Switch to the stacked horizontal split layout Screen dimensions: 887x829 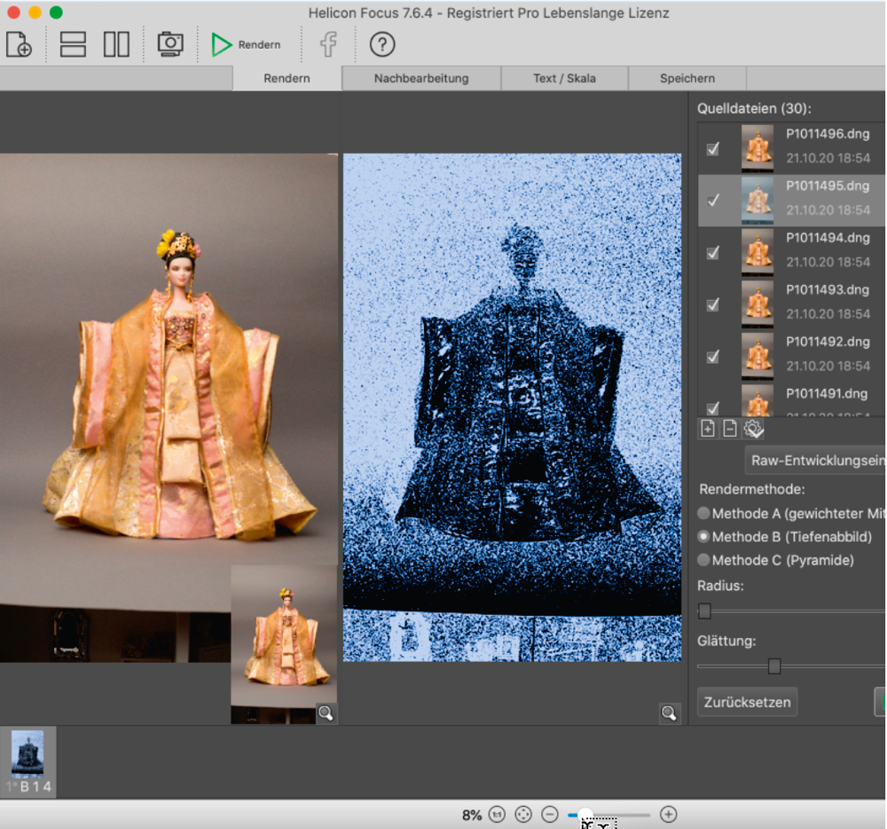click(x=73, y=44)
